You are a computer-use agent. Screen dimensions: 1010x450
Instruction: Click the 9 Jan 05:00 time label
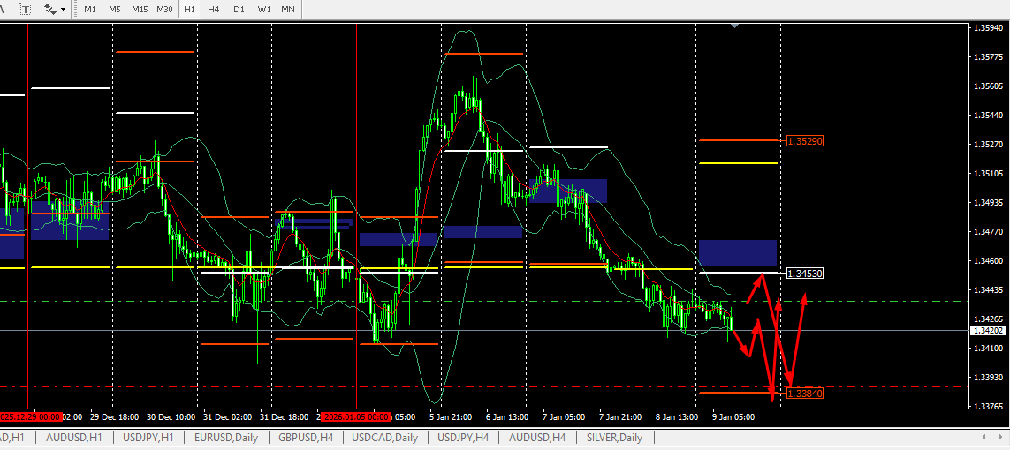(x=733, y=416)
